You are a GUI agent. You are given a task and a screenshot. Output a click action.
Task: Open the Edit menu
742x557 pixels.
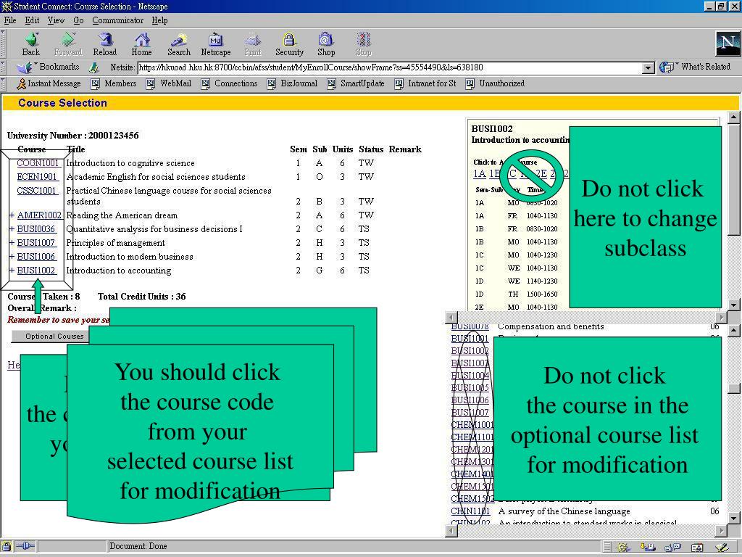click(x=32, y=20)
